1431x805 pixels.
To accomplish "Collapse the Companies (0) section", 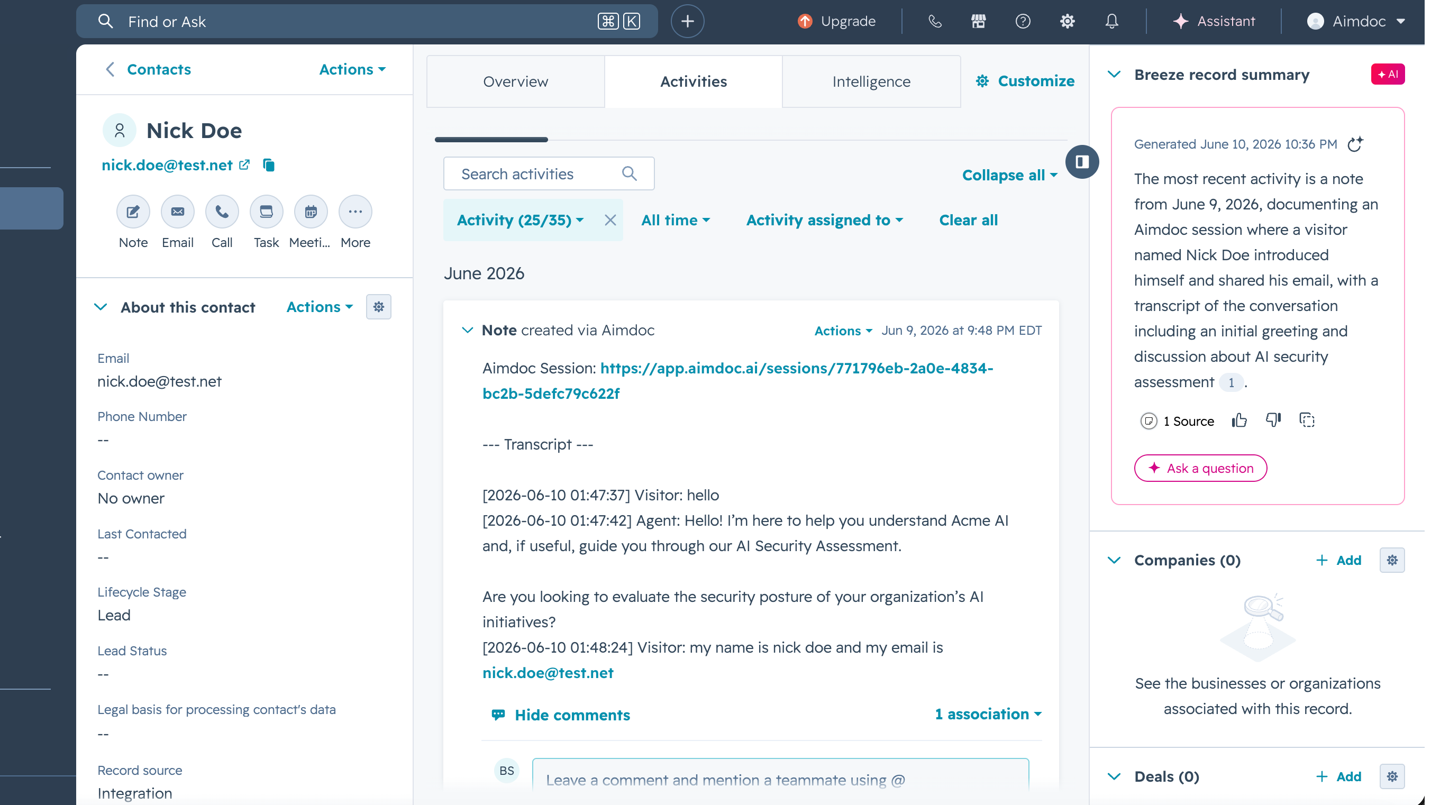I will pyautogui.click(x=1114, y=560).
